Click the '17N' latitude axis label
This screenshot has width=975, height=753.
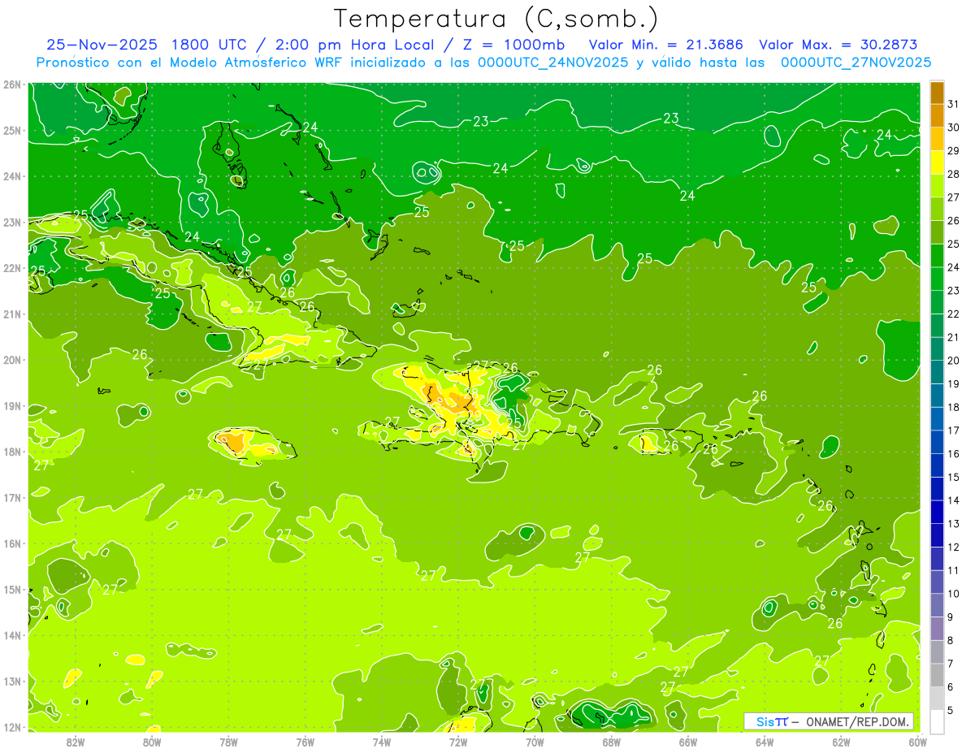tap(11, 498)
